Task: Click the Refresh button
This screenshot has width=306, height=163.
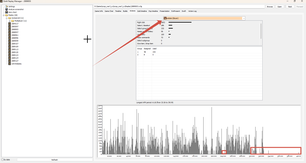Action: click(55, 160)
